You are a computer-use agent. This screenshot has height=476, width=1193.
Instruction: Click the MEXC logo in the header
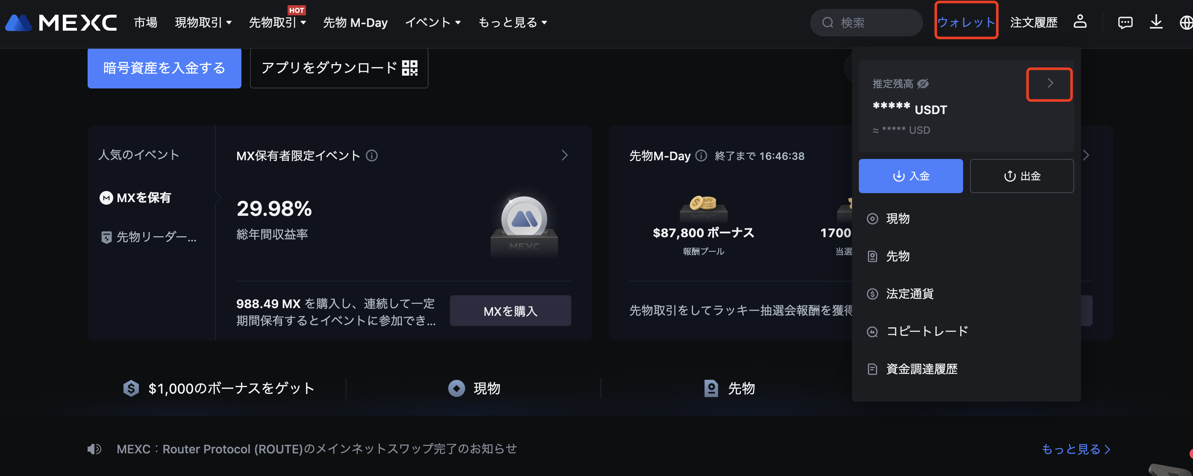pos(61,22)
